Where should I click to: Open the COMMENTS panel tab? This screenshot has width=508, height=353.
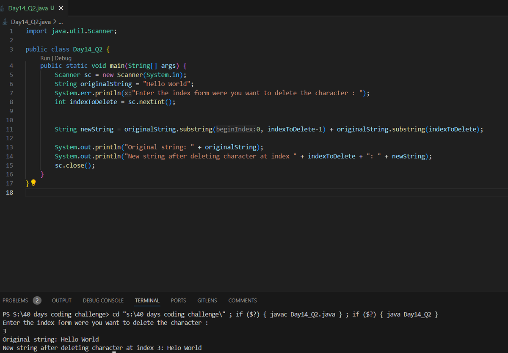[243, 301]
